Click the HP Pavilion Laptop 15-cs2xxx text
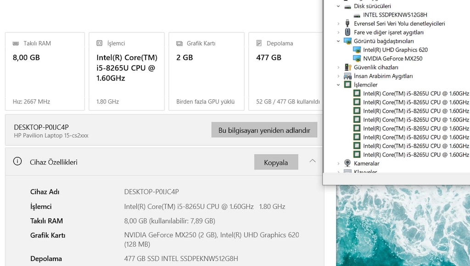Viewport: 470px width, 266px height. click(51, 136)
